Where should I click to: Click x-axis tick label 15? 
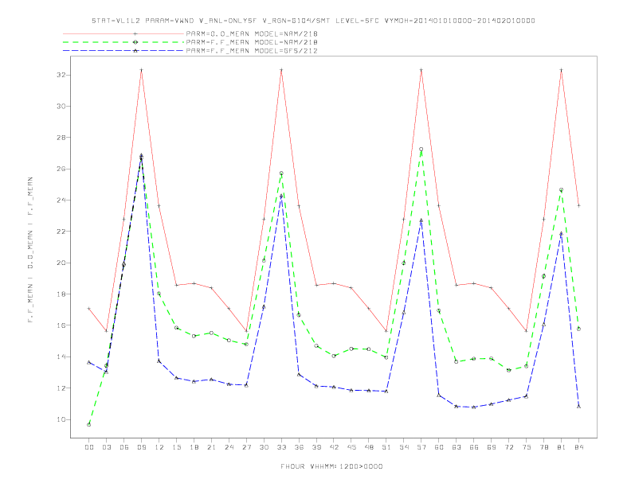(x=176, y=447)
